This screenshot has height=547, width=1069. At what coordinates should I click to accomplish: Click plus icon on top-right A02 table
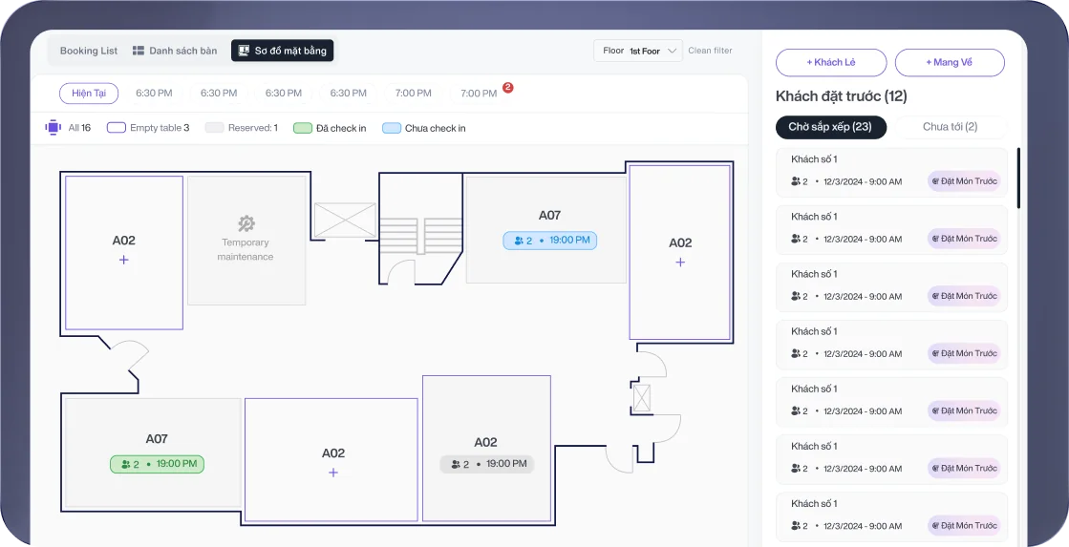[680, 262]
